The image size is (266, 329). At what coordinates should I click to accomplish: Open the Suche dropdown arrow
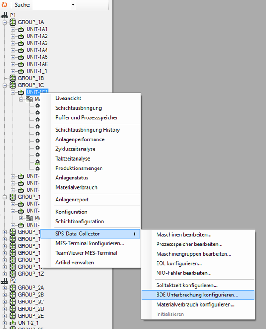[73, 6]
